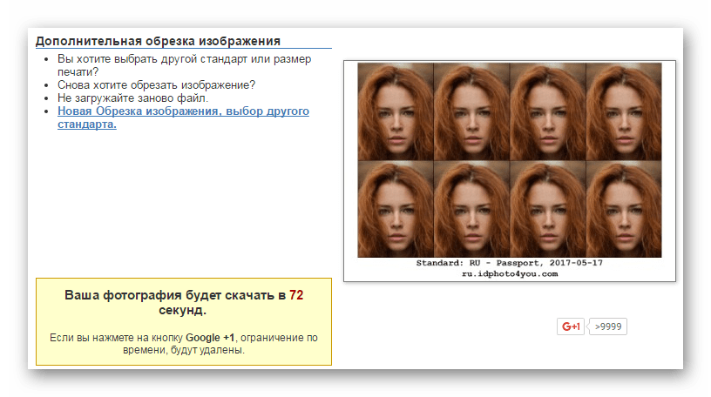Click the 'Дополнительная обрезка изображения' heading
The height and width of the screenshot is (397, 711).
pos(158,41)
